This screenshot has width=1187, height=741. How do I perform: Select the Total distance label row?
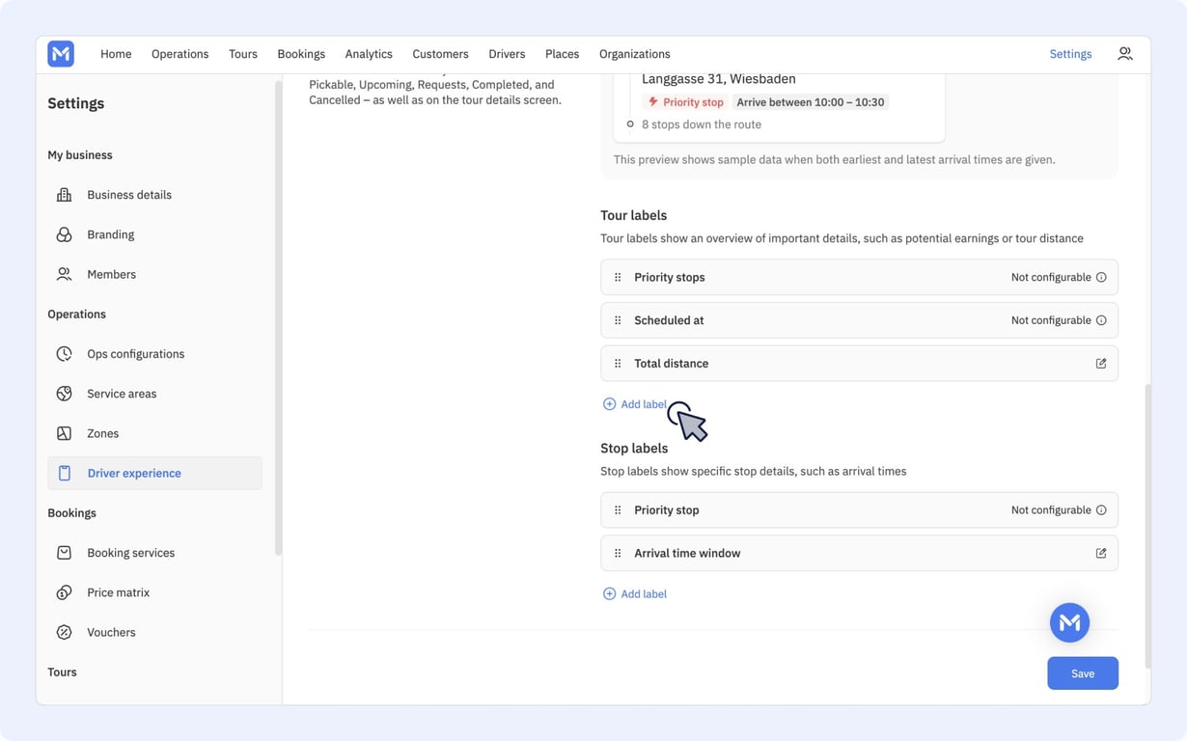pos(859,364)
